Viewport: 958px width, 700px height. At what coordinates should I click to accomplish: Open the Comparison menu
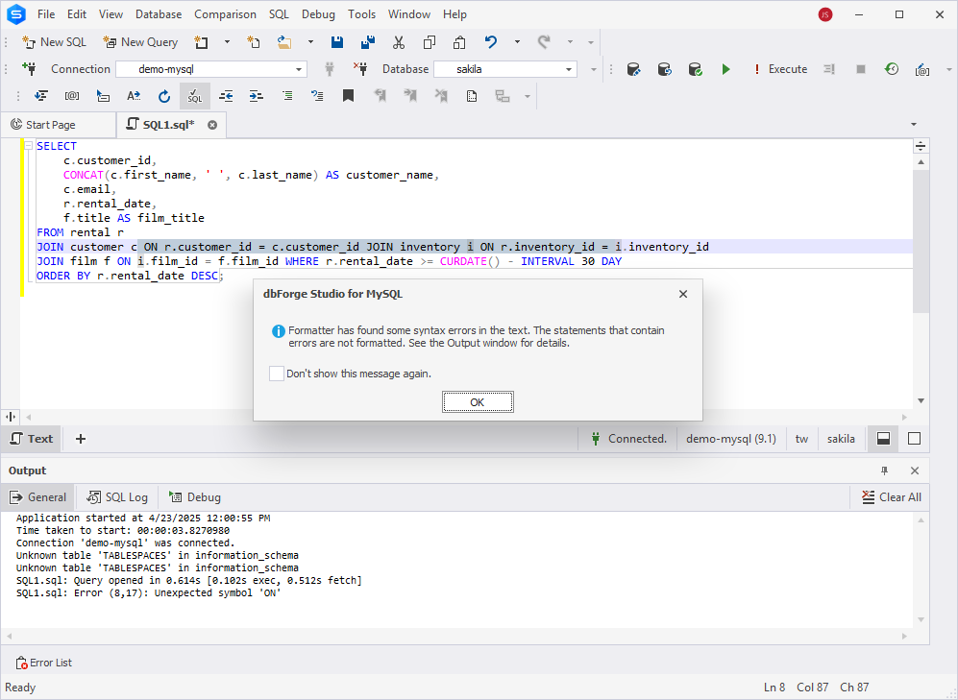[x=225, y=14]
